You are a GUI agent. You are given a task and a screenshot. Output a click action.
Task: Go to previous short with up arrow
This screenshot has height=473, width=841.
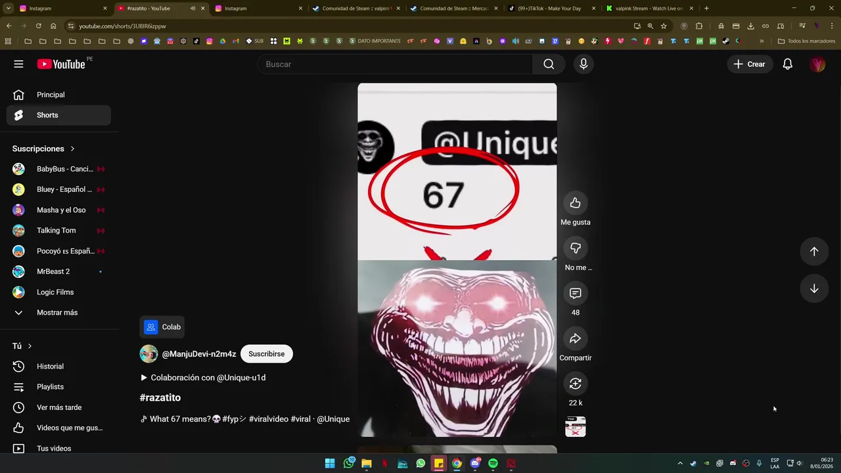(x=814, y=252)
